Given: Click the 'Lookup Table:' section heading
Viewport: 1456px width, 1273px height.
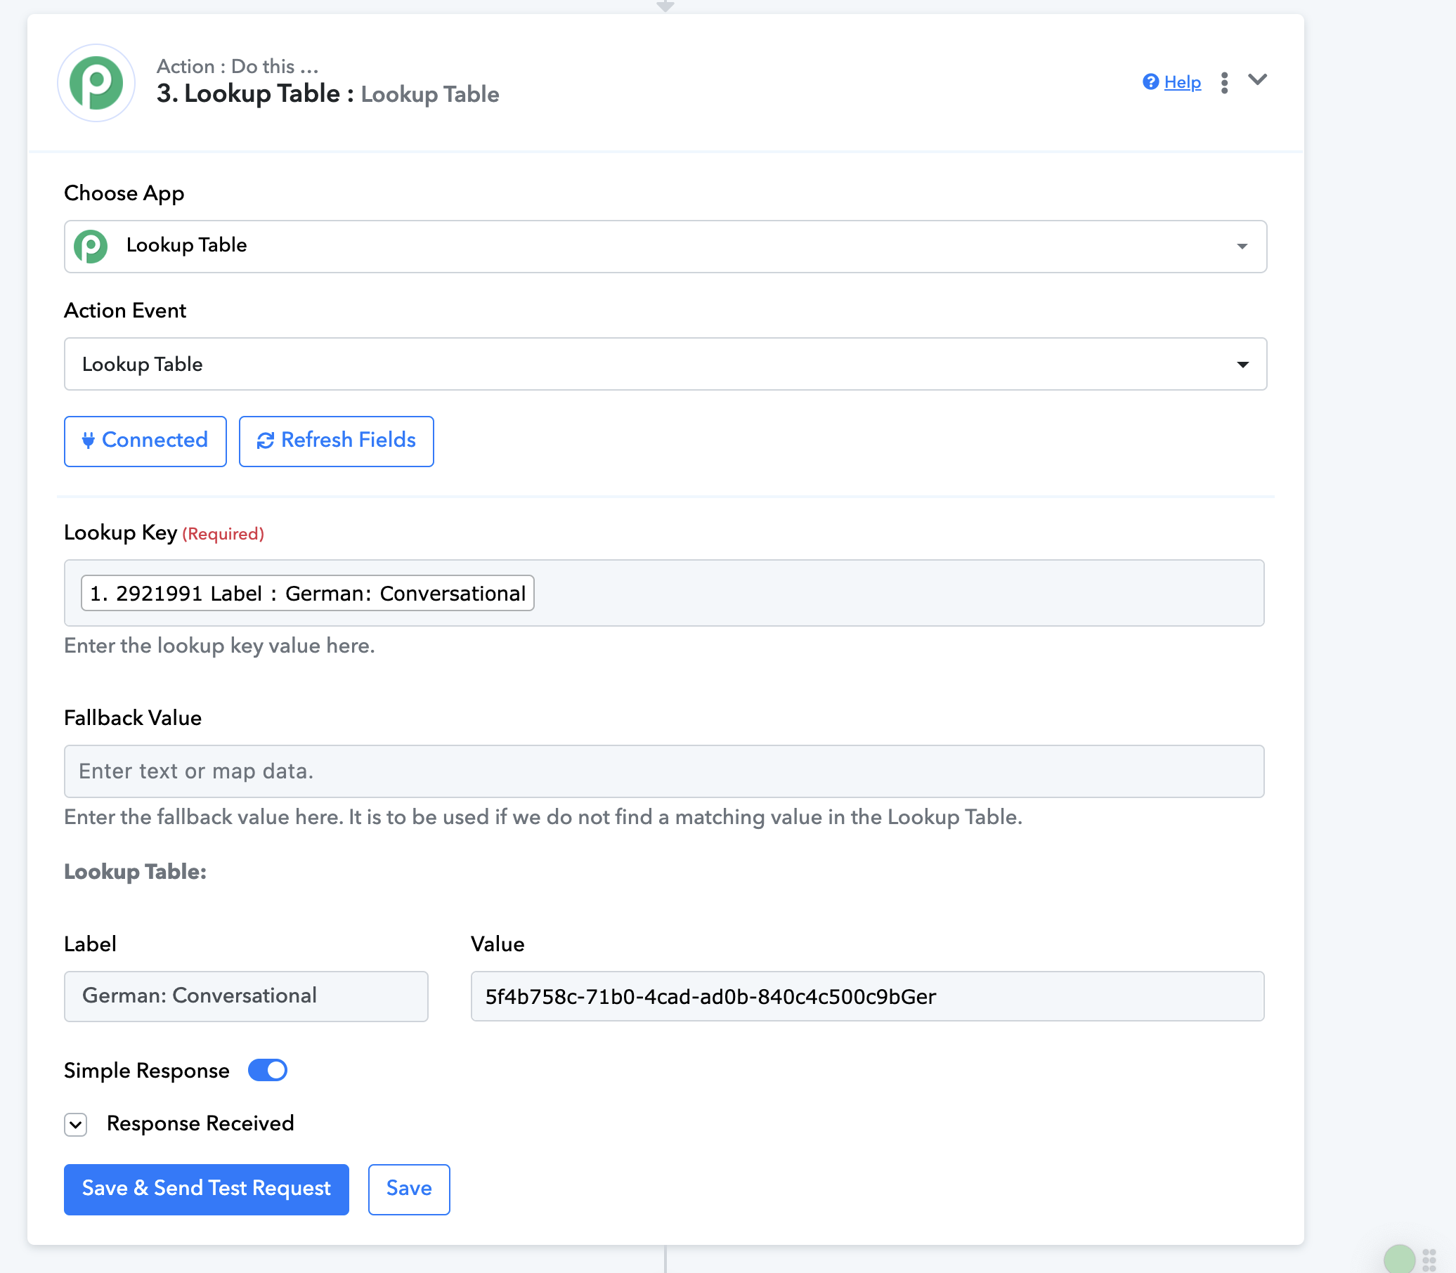Looking at the screenshot, I should coord(135,872).
